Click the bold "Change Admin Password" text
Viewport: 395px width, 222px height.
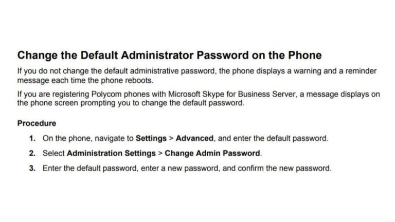tap(213, 153)
